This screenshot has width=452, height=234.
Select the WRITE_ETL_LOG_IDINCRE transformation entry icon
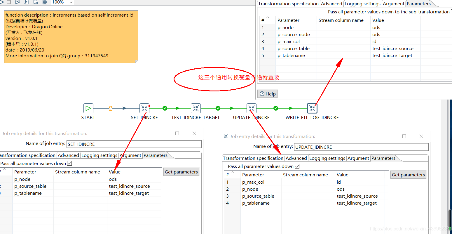point(312,108)
